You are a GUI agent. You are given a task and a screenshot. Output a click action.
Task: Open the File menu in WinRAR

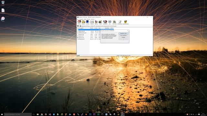(x=78, y=19)
